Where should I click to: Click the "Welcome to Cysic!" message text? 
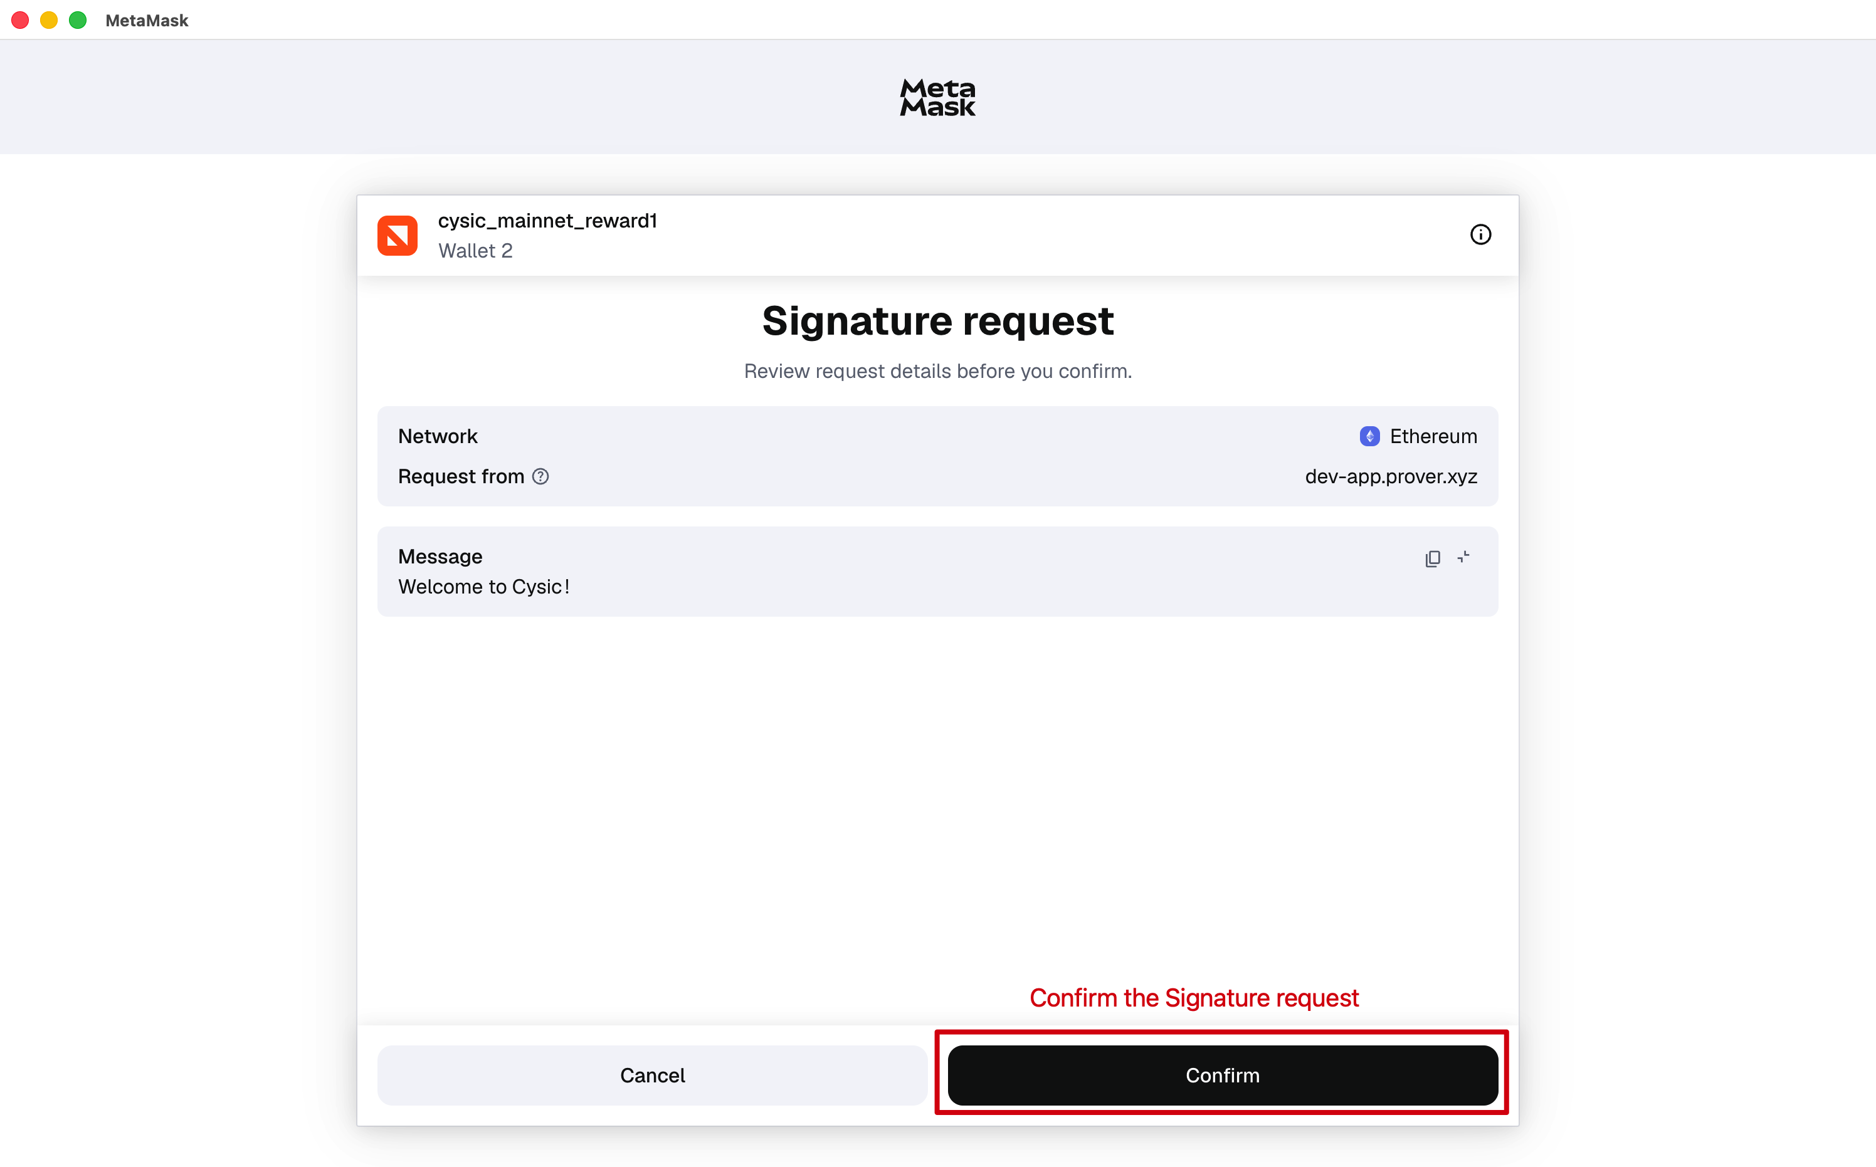click(x=484, y=587)
